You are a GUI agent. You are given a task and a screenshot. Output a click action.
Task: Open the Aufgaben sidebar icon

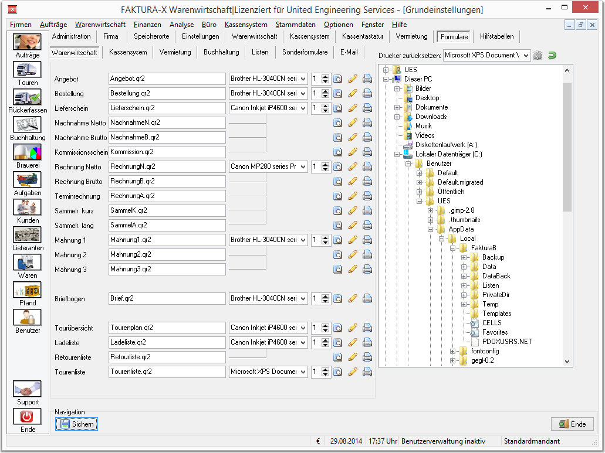tap(27, 180)
